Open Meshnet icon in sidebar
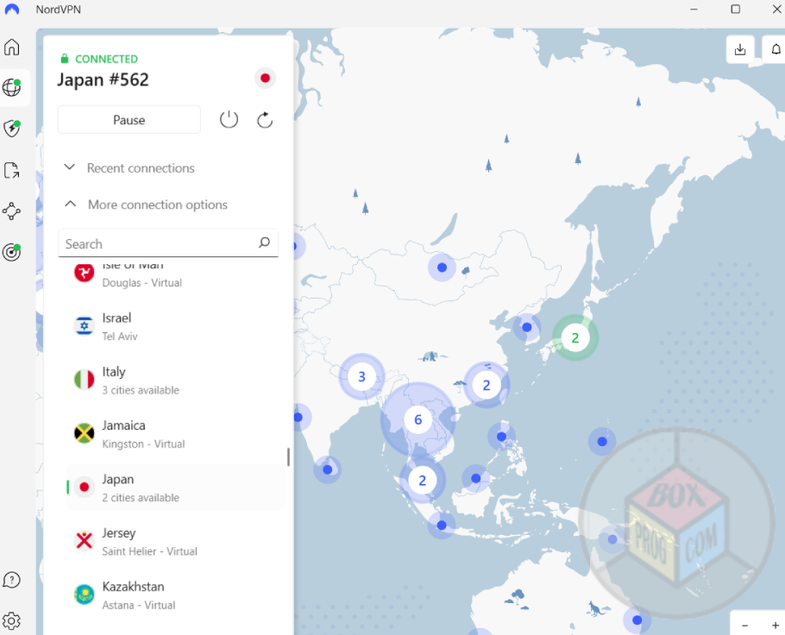 (12, 211)
